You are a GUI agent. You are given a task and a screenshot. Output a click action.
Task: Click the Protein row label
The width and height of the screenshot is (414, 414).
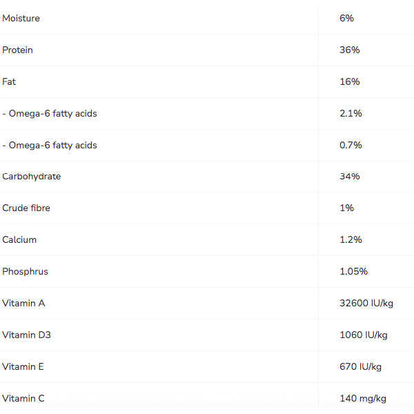(x=17, y=50)
